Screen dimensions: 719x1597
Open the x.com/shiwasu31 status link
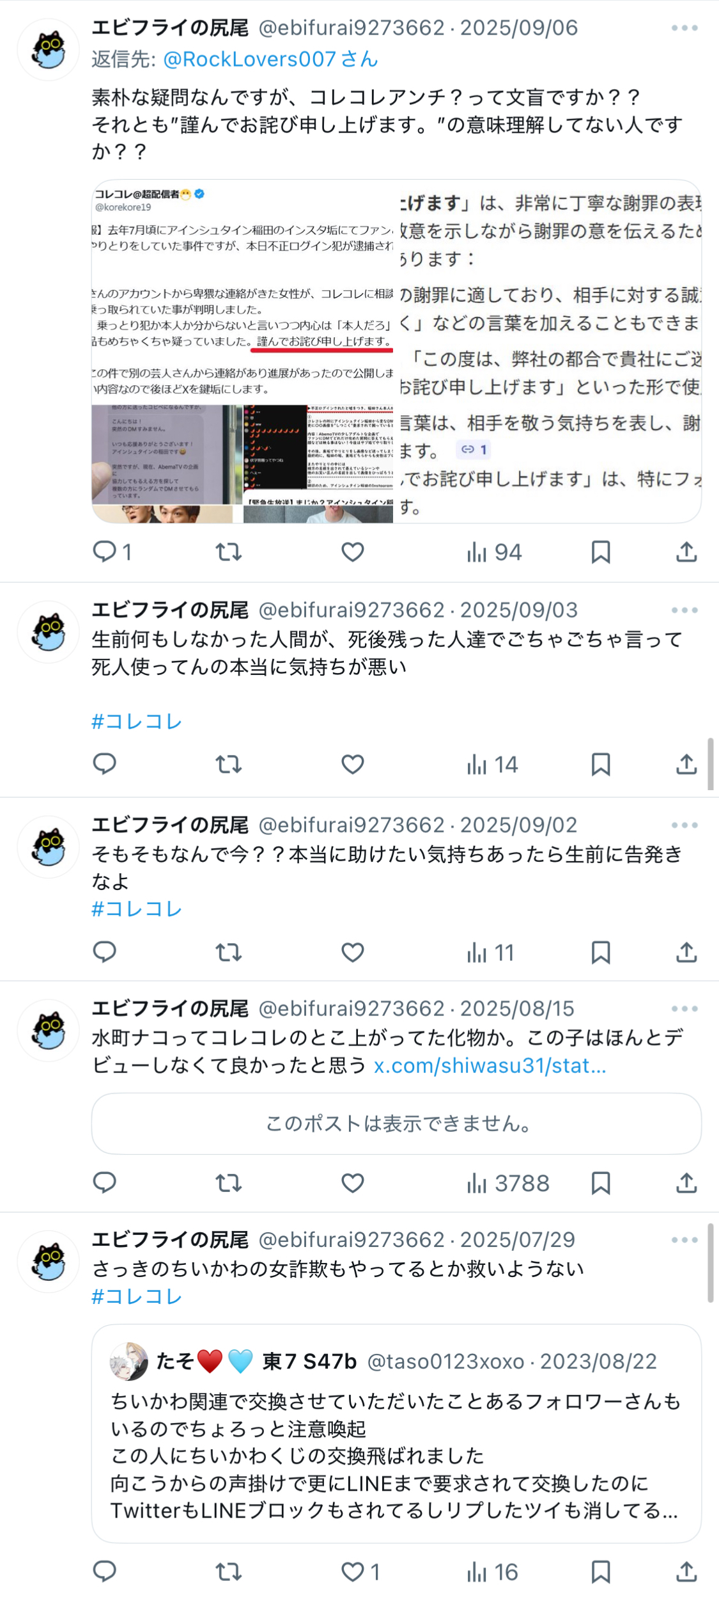point(490,1065)
